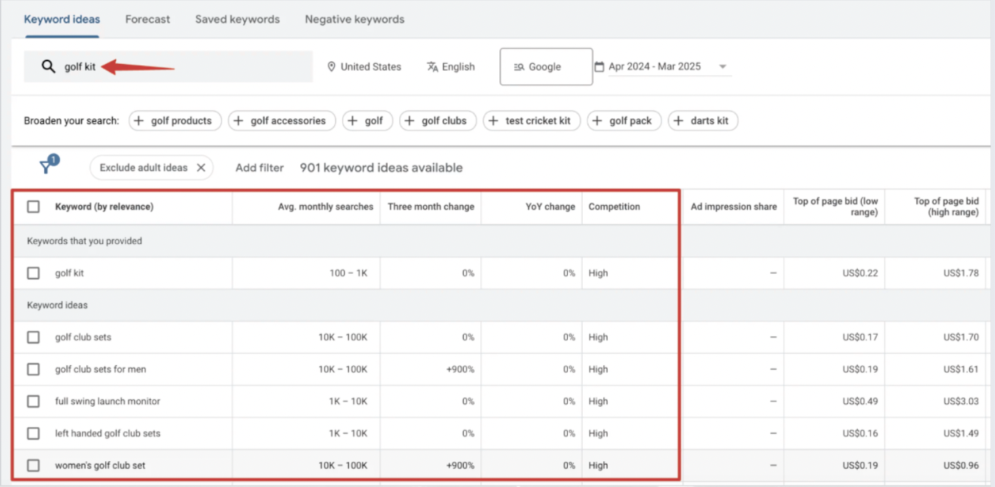
Task: Open the Forecast tab
Action: [147, 19]
